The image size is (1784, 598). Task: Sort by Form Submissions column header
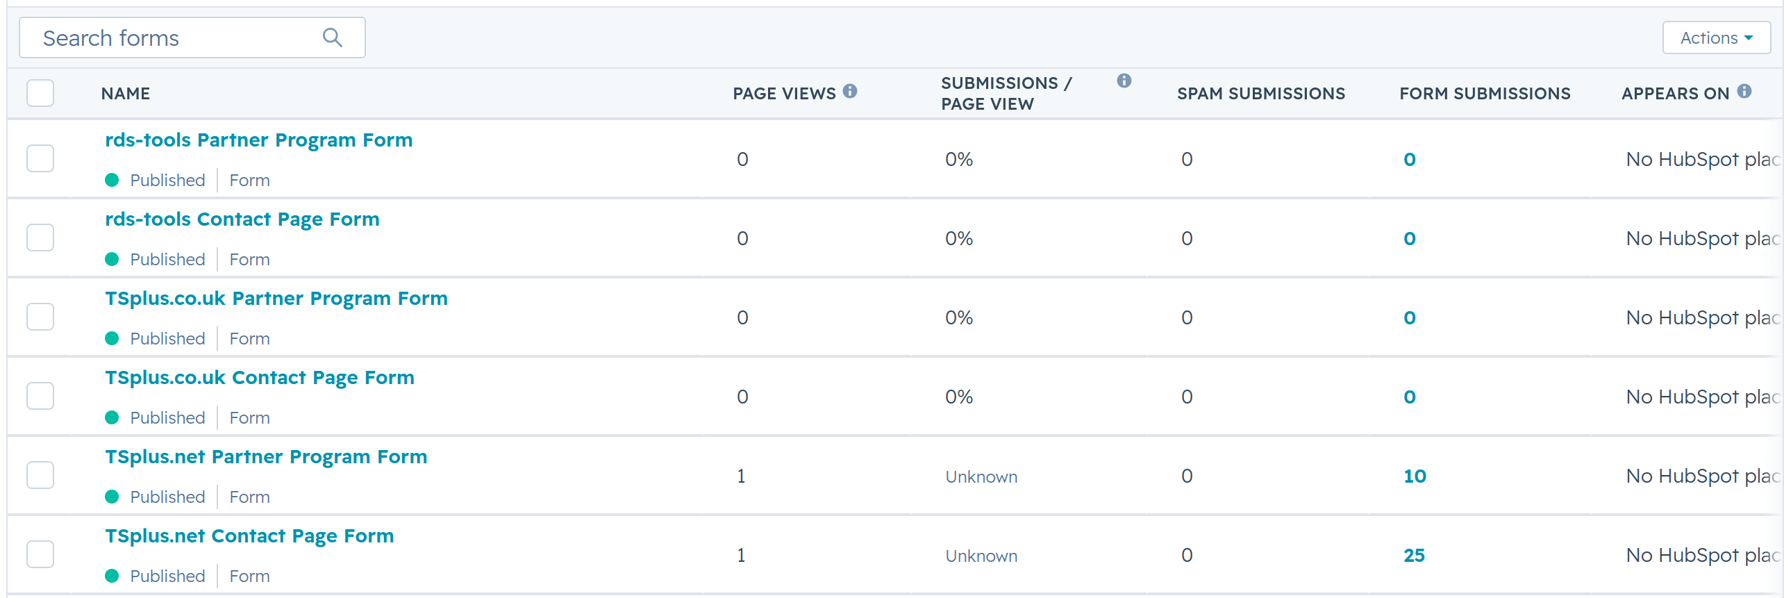(1485, 94)
